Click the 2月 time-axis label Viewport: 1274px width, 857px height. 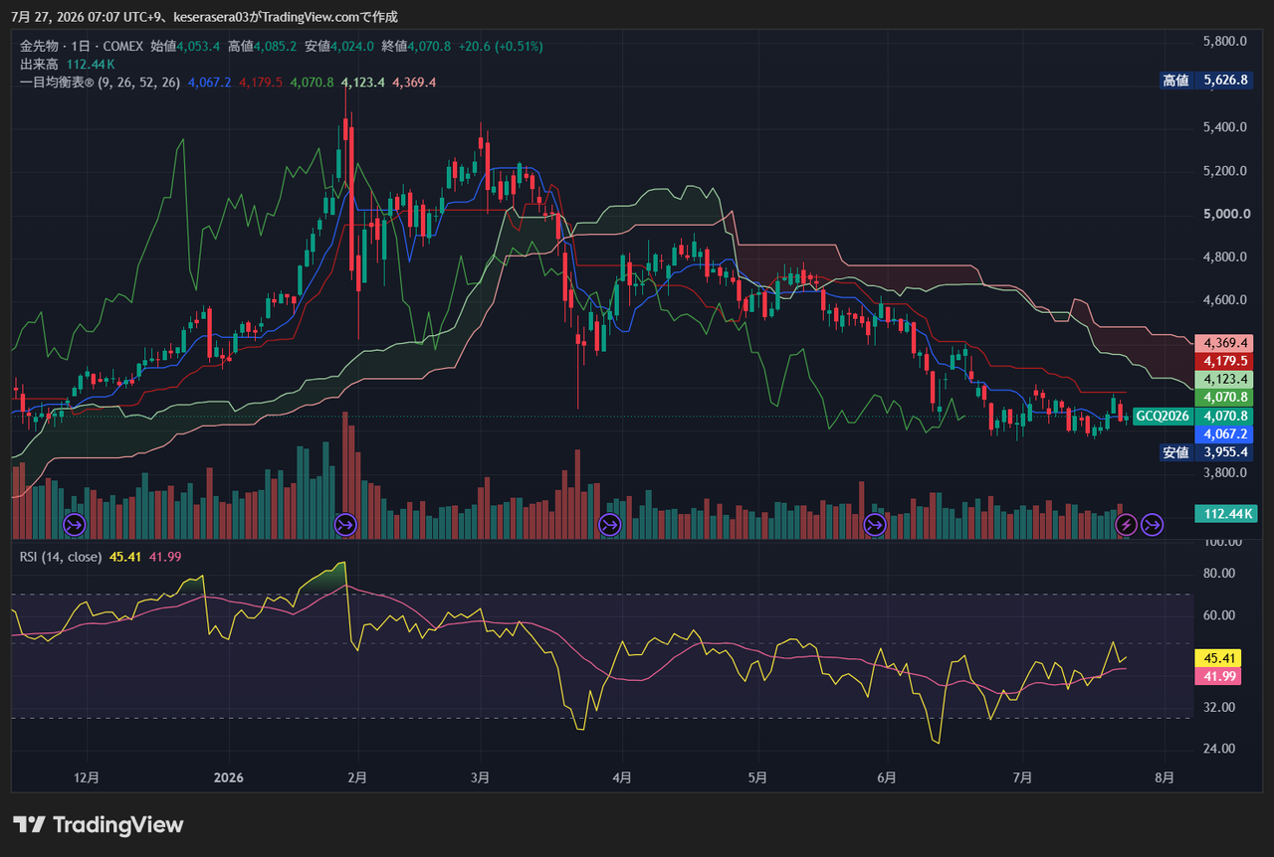click(x=356, y=776)
